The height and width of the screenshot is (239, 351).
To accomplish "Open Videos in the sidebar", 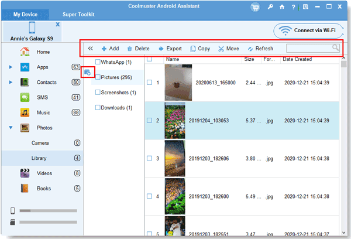I will tap(44, 173).
